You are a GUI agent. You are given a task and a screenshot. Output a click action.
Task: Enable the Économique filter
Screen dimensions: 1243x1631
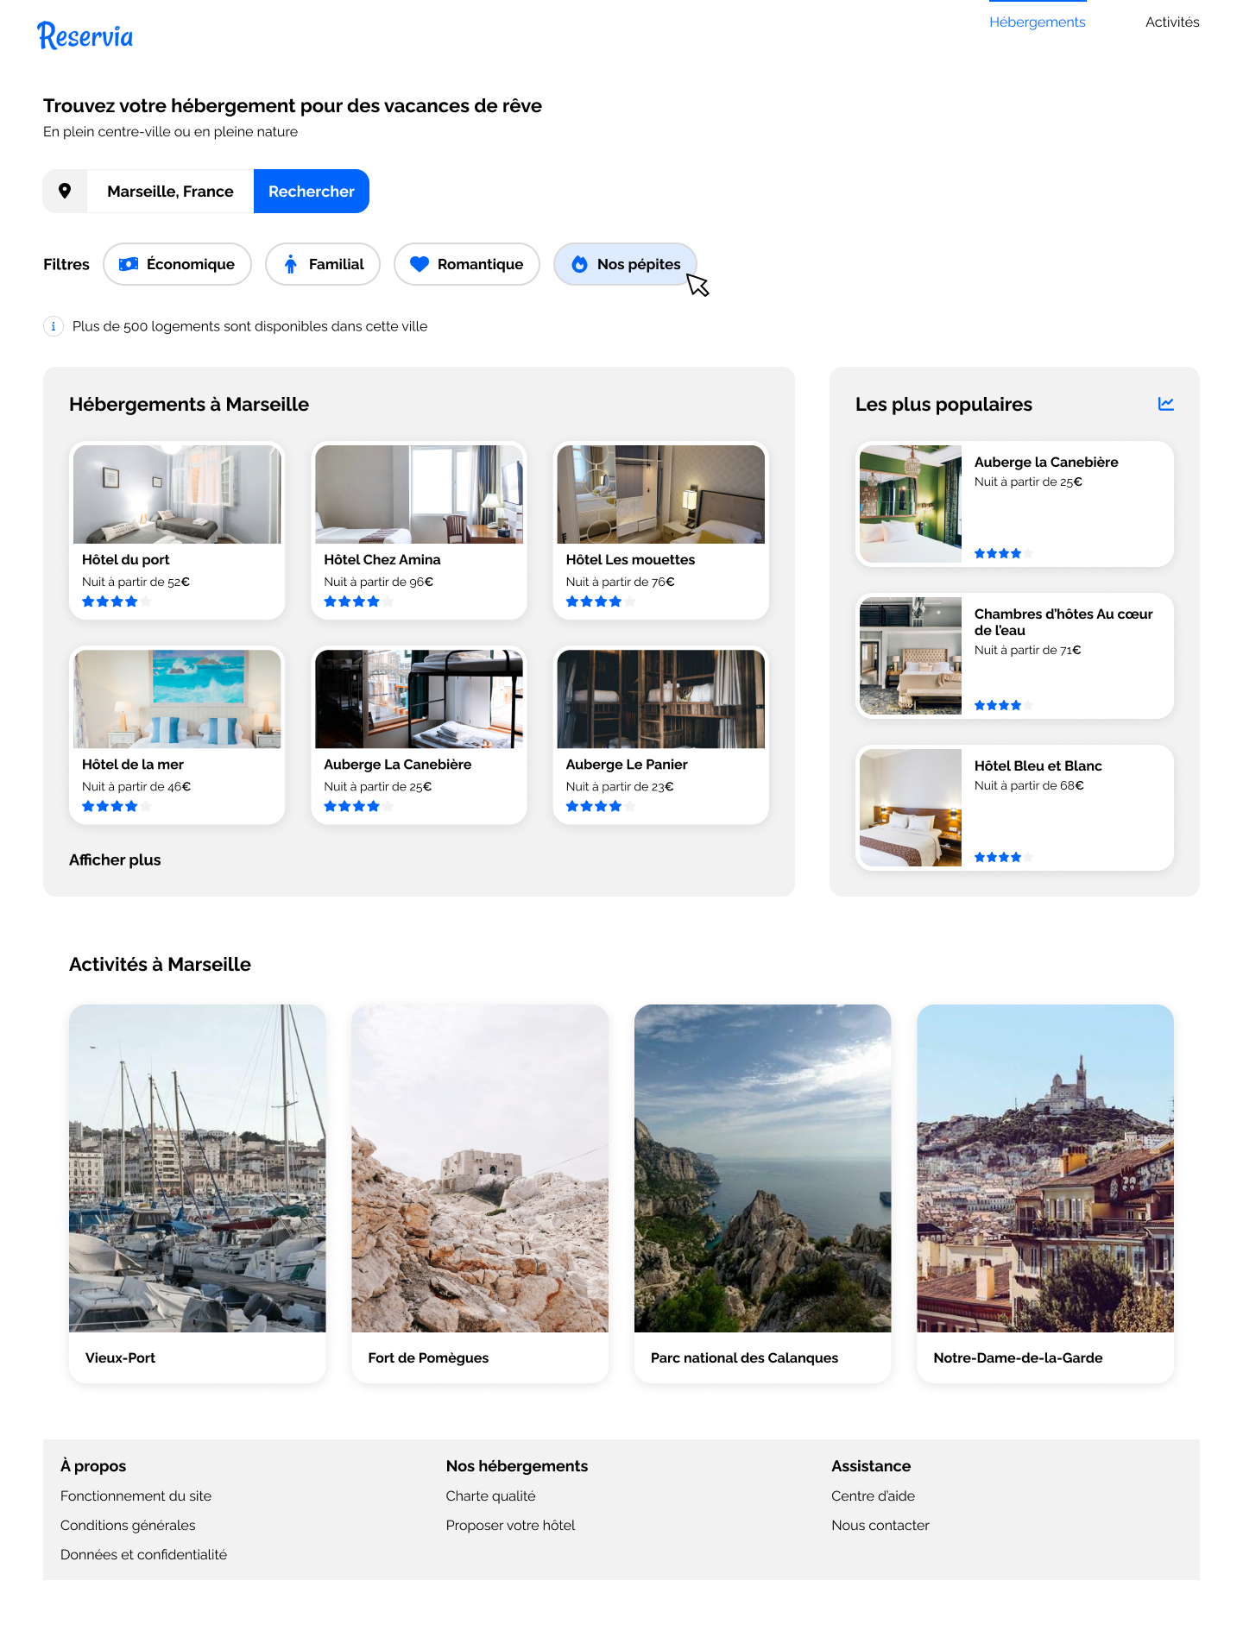point(177,264)
